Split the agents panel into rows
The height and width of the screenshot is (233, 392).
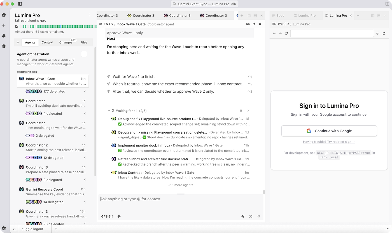[x=255, y=16]
